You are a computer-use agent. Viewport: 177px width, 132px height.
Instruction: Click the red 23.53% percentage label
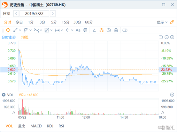click(x=166, y=70)
